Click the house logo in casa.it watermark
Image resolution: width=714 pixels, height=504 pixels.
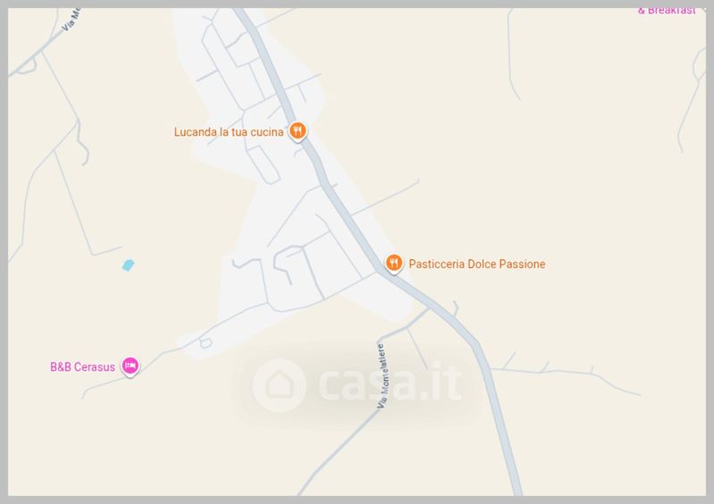pyautogui.click(x=279, y=385)
